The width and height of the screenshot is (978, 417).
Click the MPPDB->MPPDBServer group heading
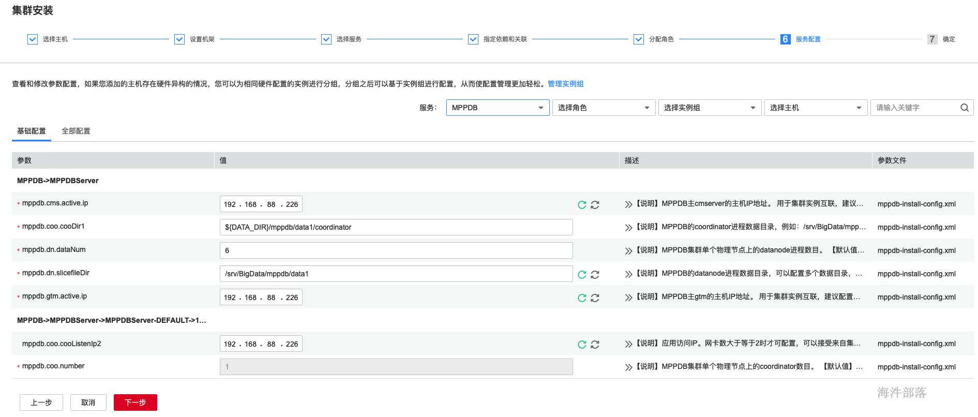pyautogui.click(x=58, y=181)
